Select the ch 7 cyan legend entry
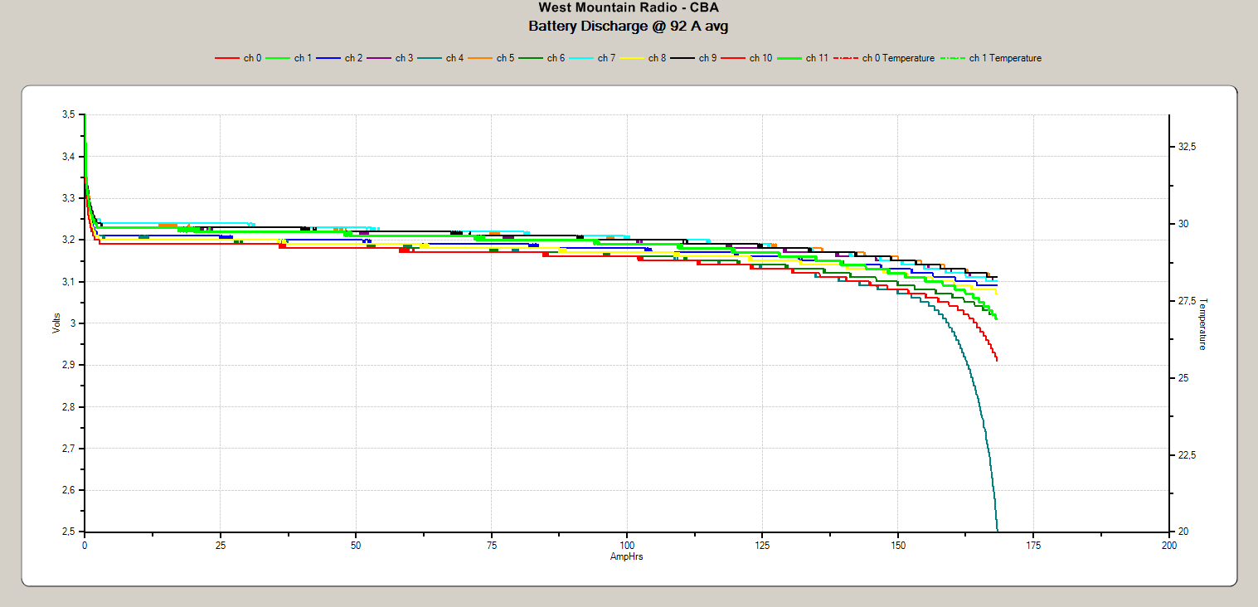 click(595, 58)
